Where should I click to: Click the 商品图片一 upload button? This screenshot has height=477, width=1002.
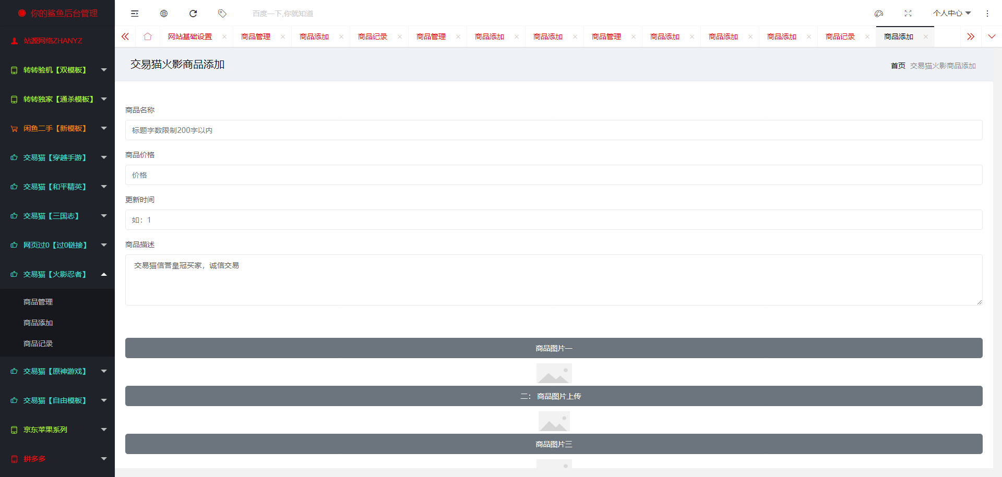(554, 348)
